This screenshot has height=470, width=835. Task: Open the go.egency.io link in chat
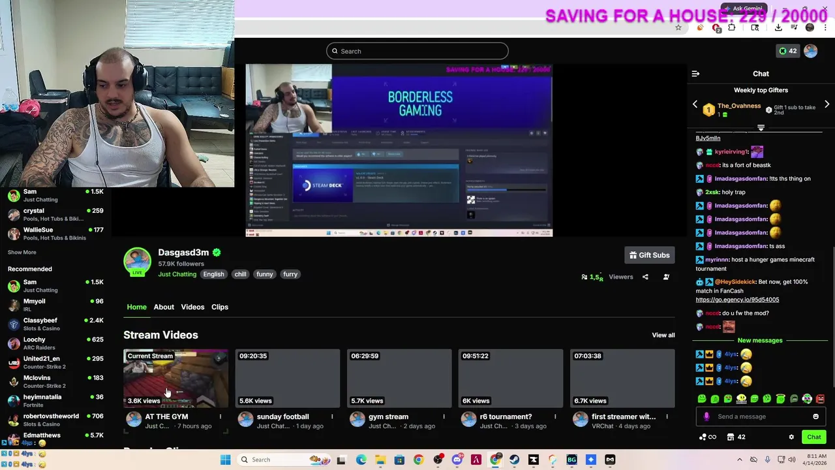pyautogui.click(x=737, y=300)
